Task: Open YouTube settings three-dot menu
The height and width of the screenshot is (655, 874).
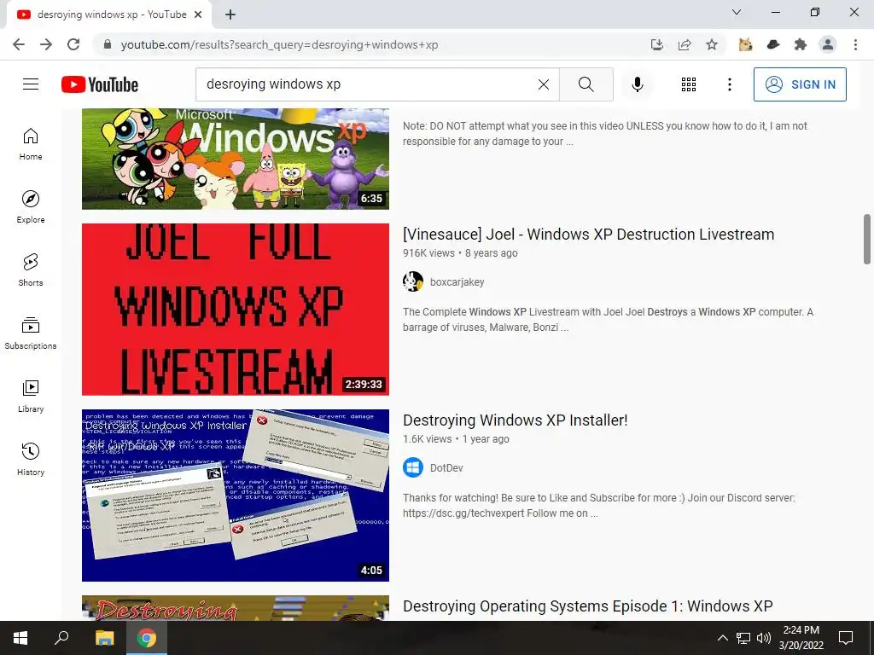Action: [730, 84]
